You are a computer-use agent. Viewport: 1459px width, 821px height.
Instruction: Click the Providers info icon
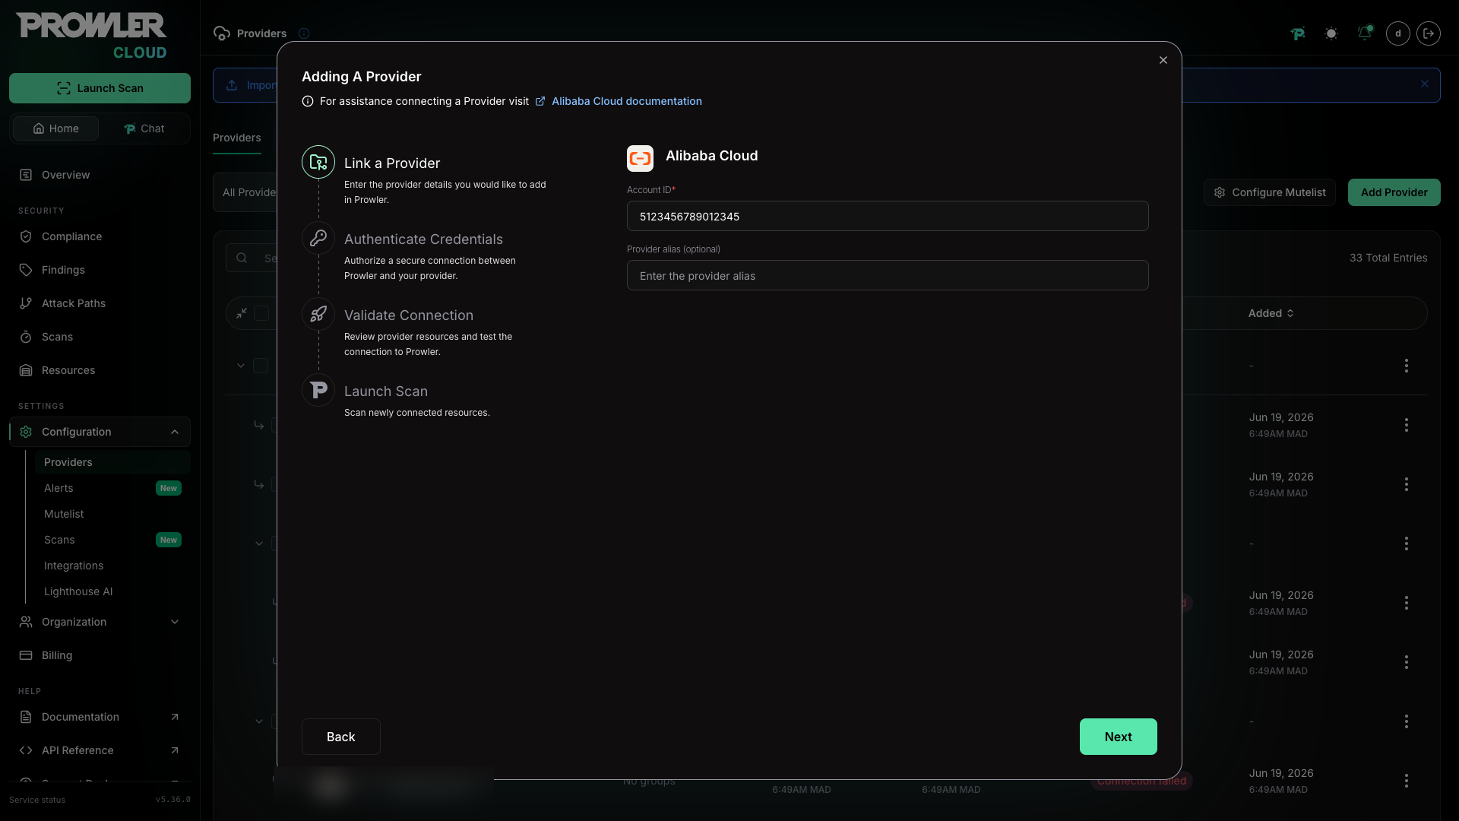(x=304, y=33)
